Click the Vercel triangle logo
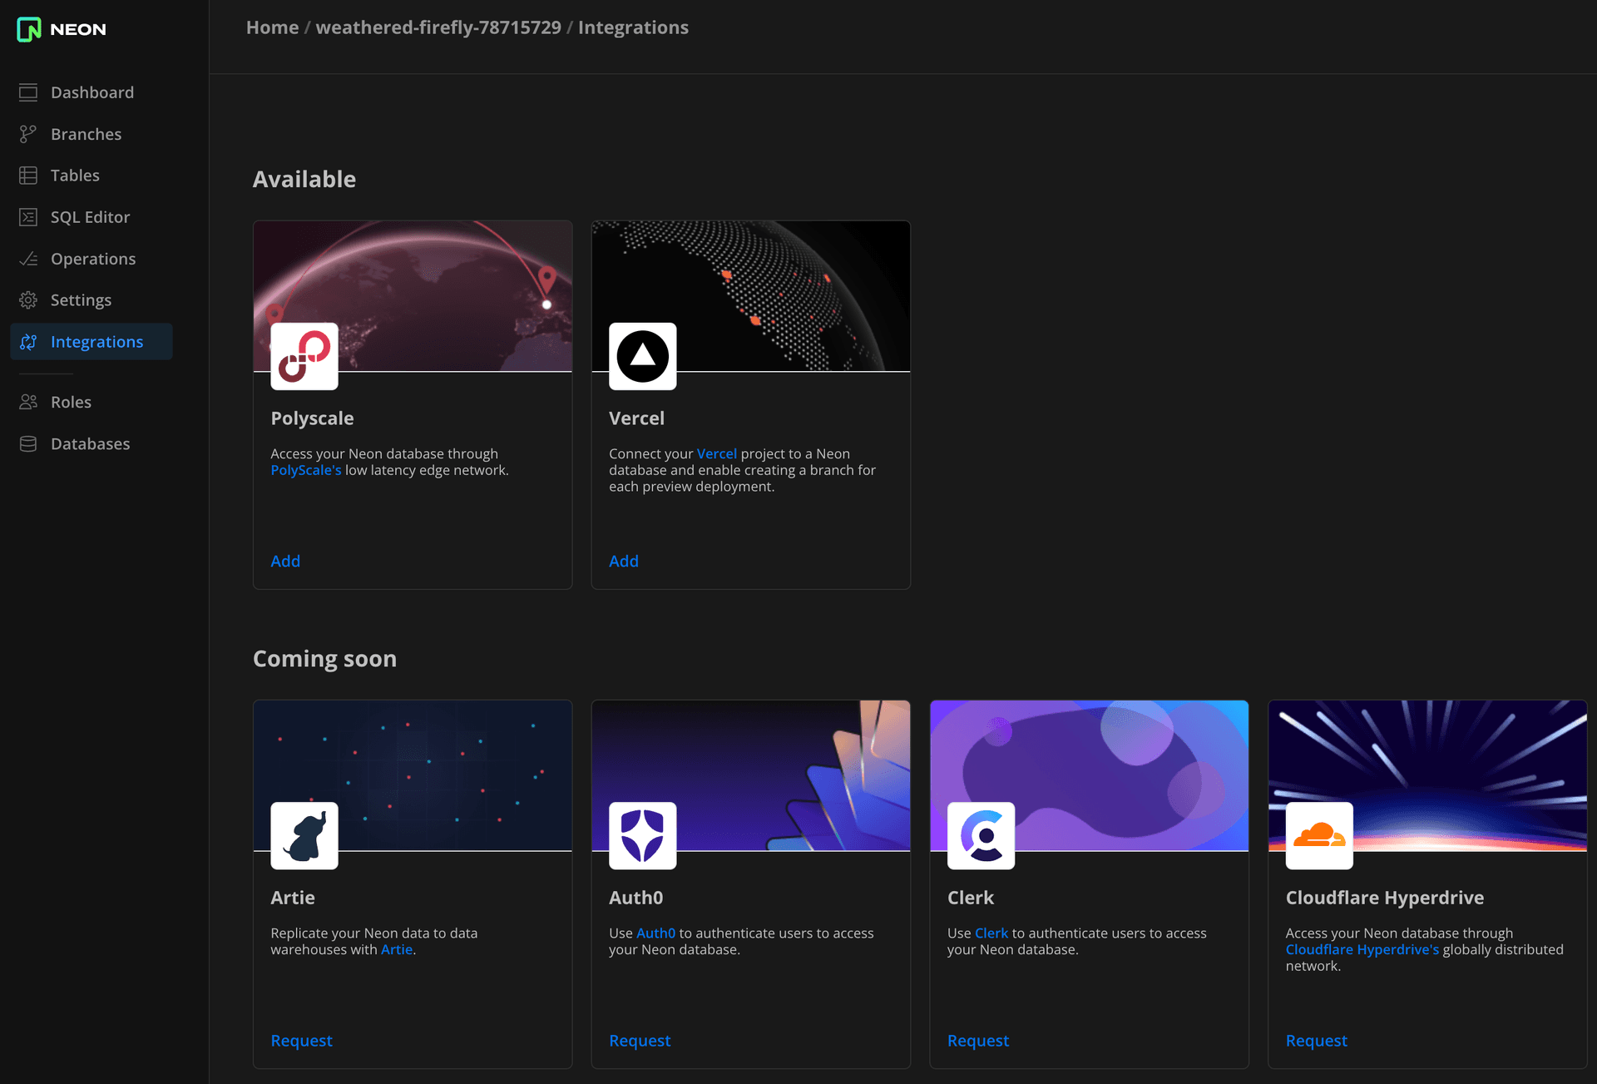Image resolution: width=1597 pixels, height=1084 pixels. (642, 356)
